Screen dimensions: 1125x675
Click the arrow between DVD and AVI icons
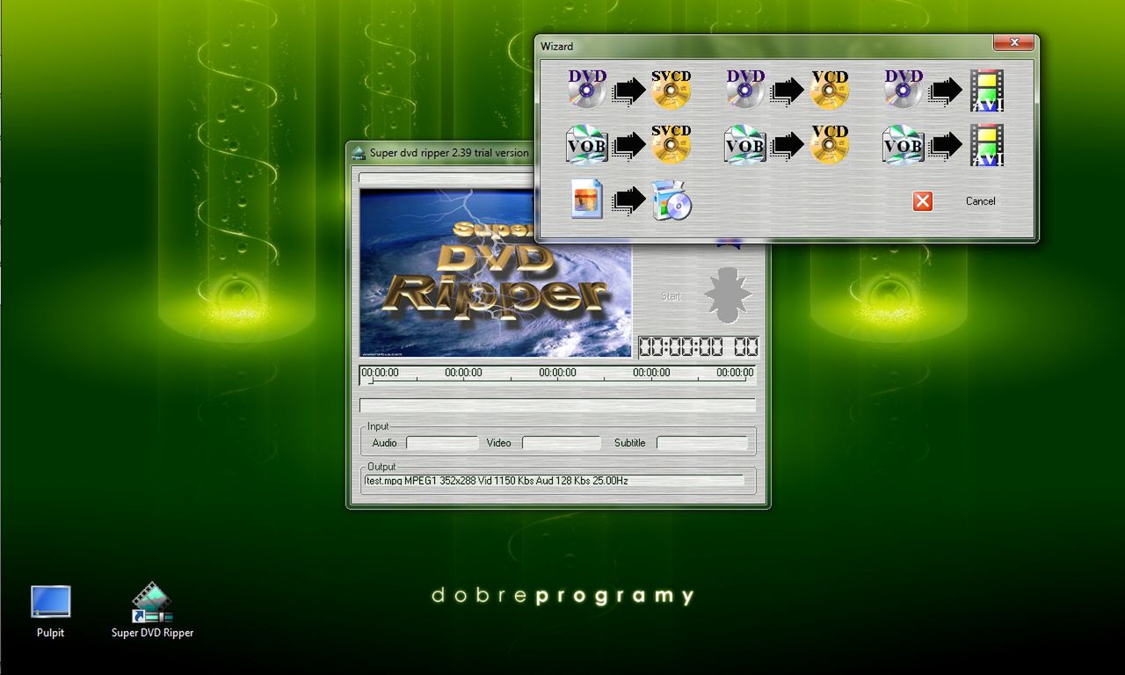click(x=946, y=91)
